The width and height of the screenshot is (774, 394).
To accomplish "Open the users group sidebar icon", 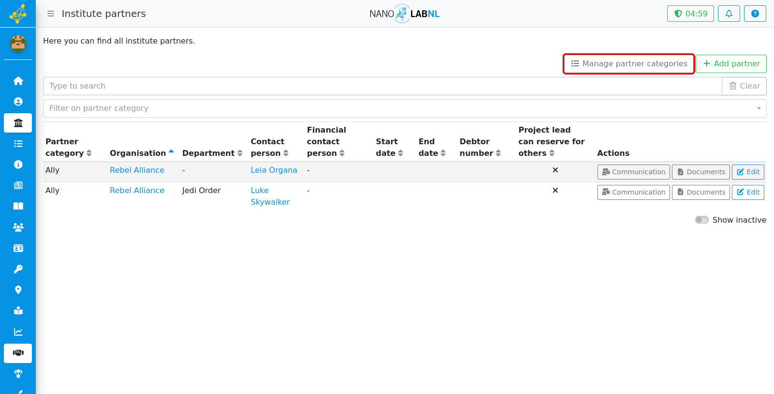I will click(x=18, y=227).
